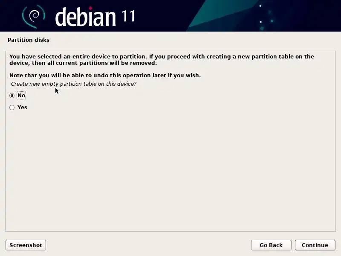The image size is (341, 256).
Task: Select the No radio button
Action: tap(12, 96)
